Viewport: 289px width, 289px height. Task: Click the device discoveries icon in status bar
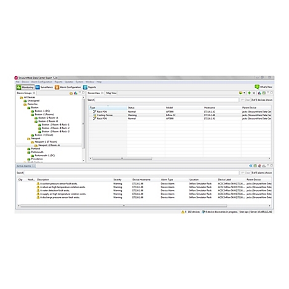coord(203,212)
